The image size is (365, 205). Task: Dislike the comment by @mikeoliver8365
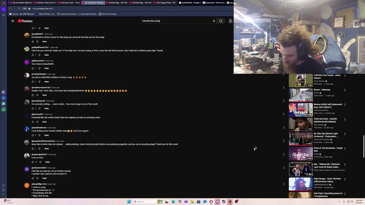tap(37, 178)
